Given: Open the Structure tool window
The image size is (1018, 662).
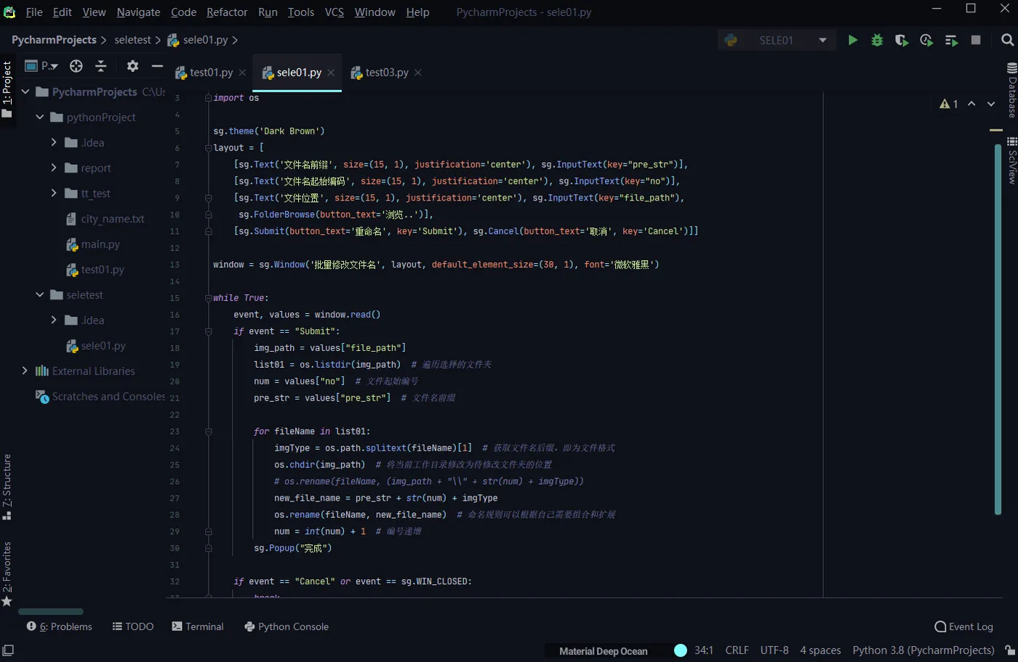Looking at the screenshot, I should (x=7, y=487).
